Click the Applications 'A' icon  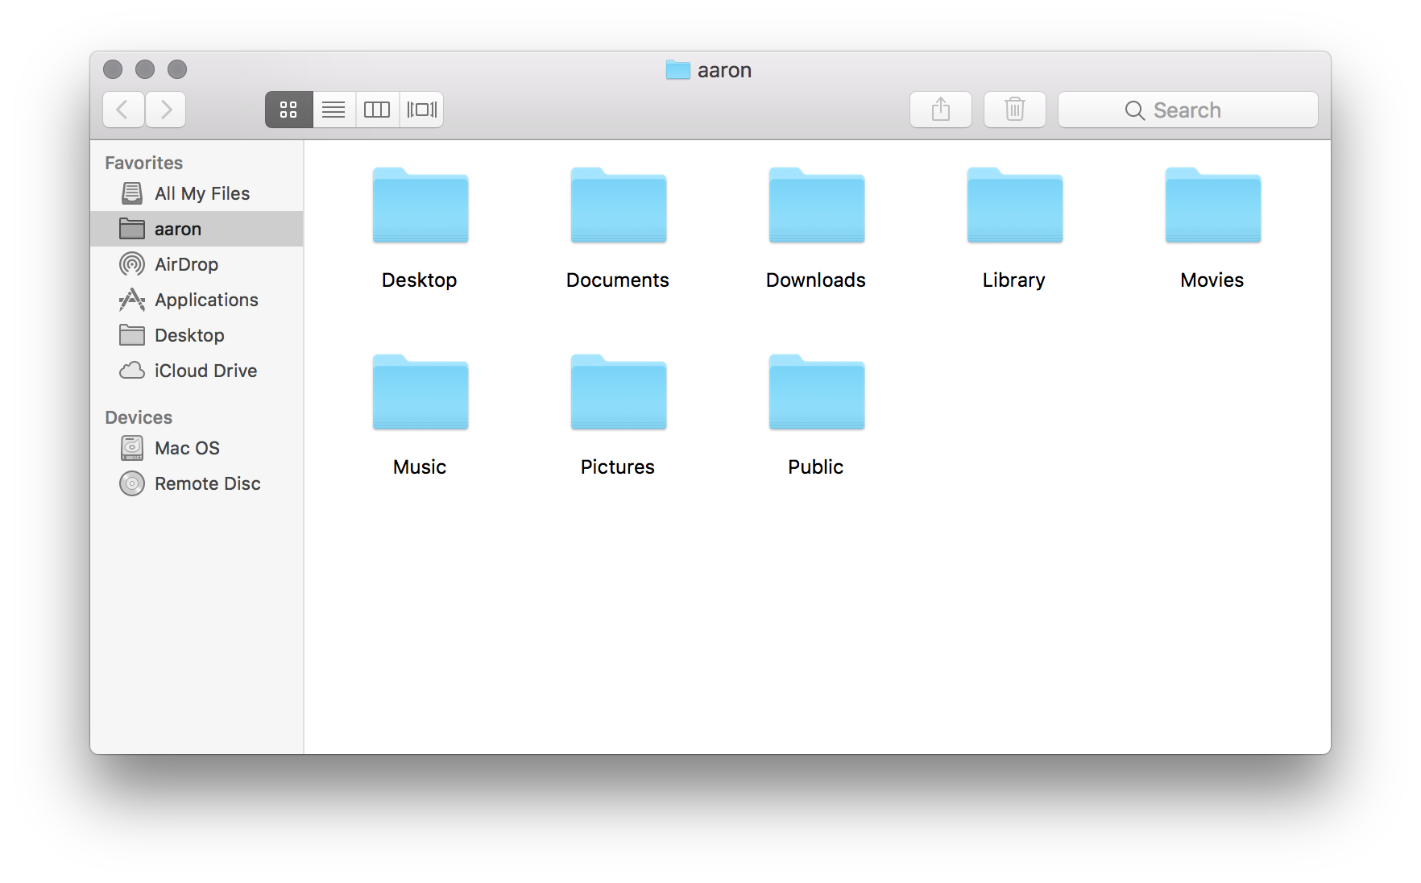[132, 300]
